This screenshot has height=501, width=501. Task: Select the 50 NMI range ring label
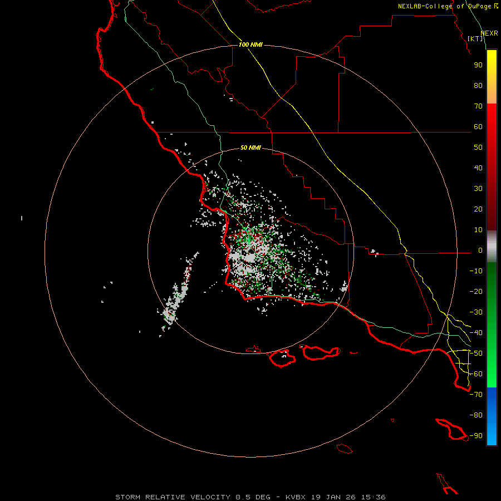click(250, 148)
